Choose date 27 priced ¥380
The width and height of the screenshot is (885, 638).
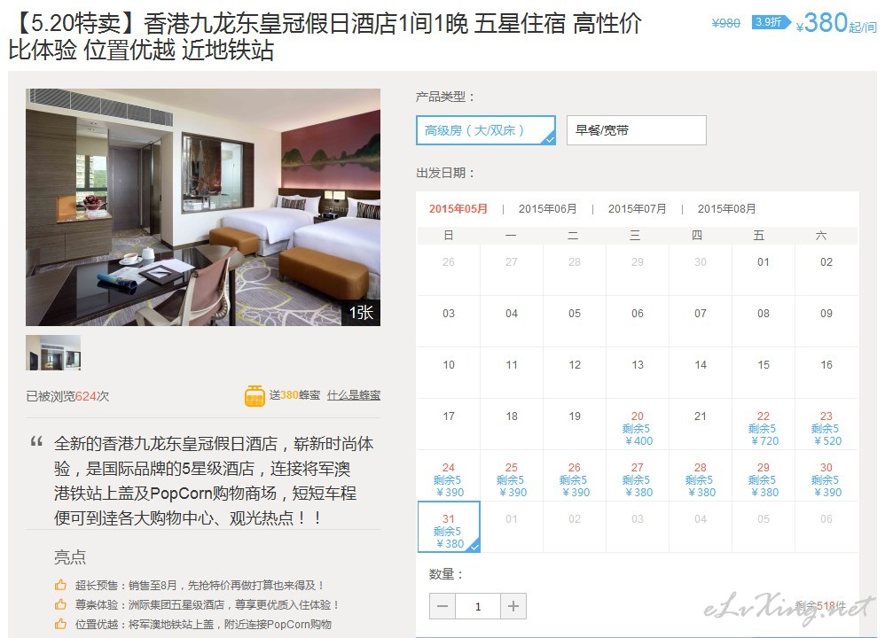point(638,476)
